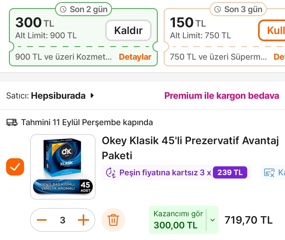The width and height of the screenshot is (285, 240).
Task: Click the quantity value 3 field
Action: pyautogui.click(x=63, y=220)
